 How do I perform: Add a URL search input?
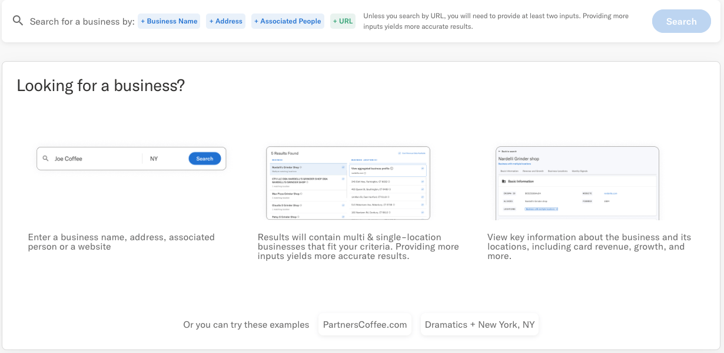(343, 21)
